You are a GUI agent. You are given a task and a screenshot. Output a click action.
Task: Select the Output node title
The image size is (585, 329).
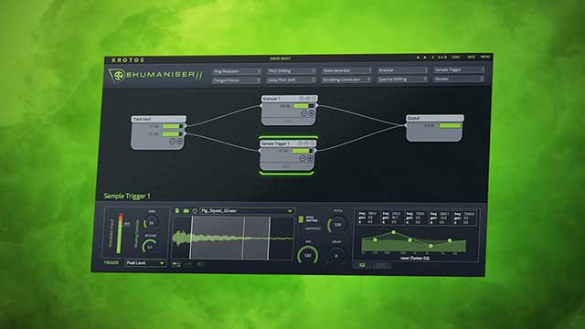point(435,118)
